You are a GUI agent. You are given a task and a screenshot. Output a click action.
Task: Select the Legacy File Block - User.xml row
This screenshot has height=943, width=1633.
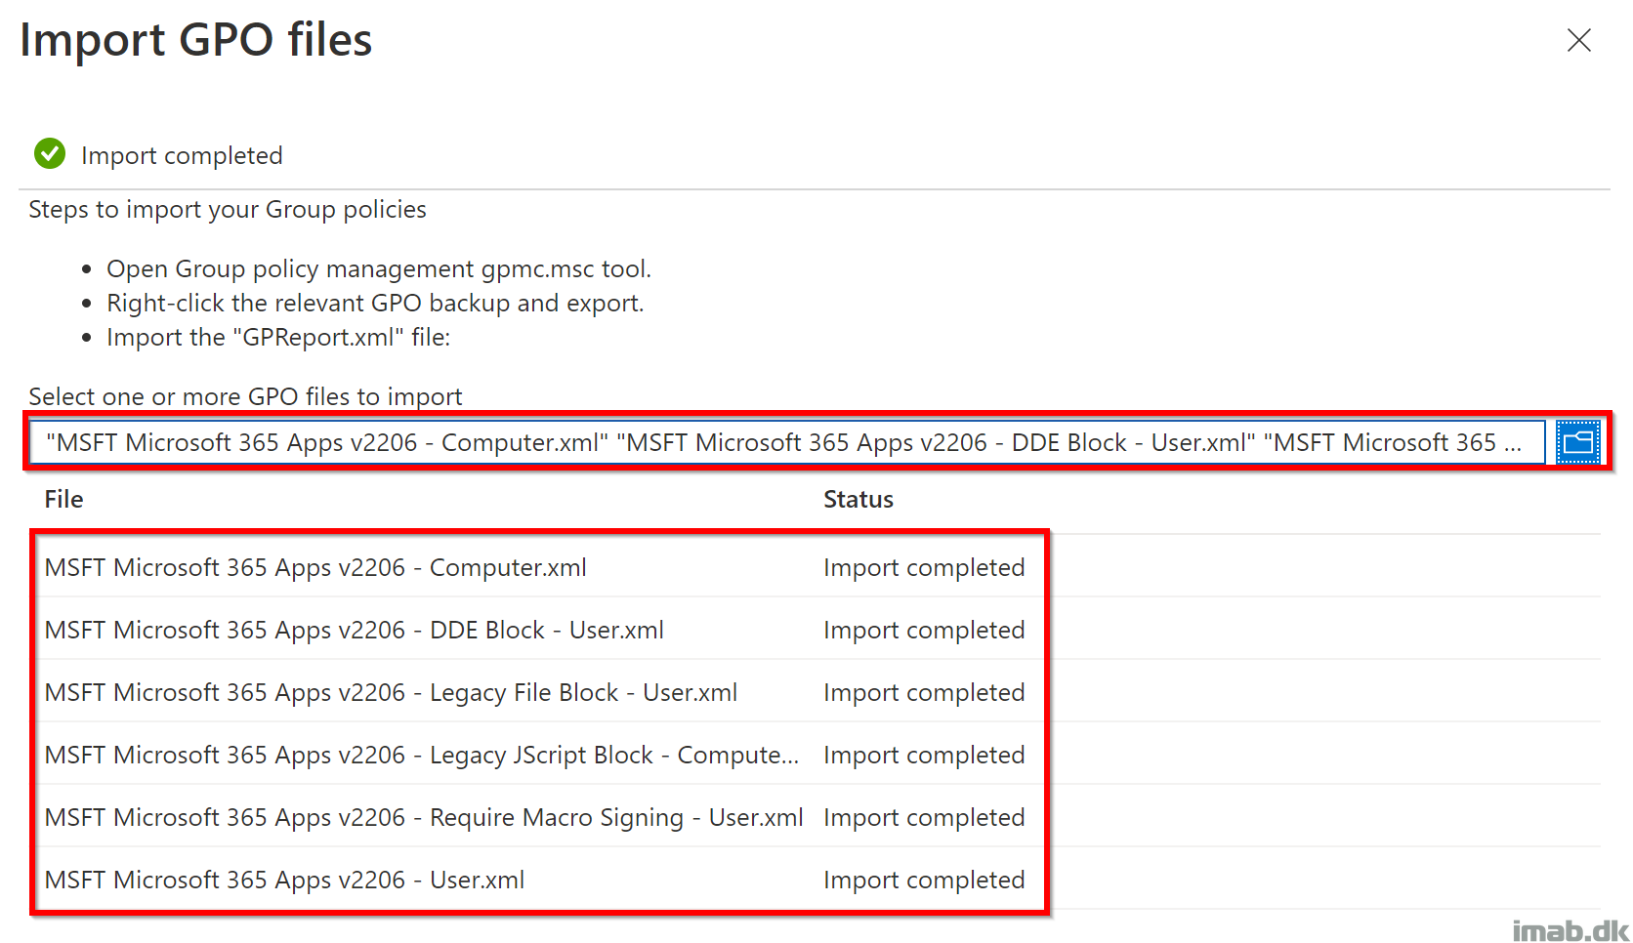(818, 692)
